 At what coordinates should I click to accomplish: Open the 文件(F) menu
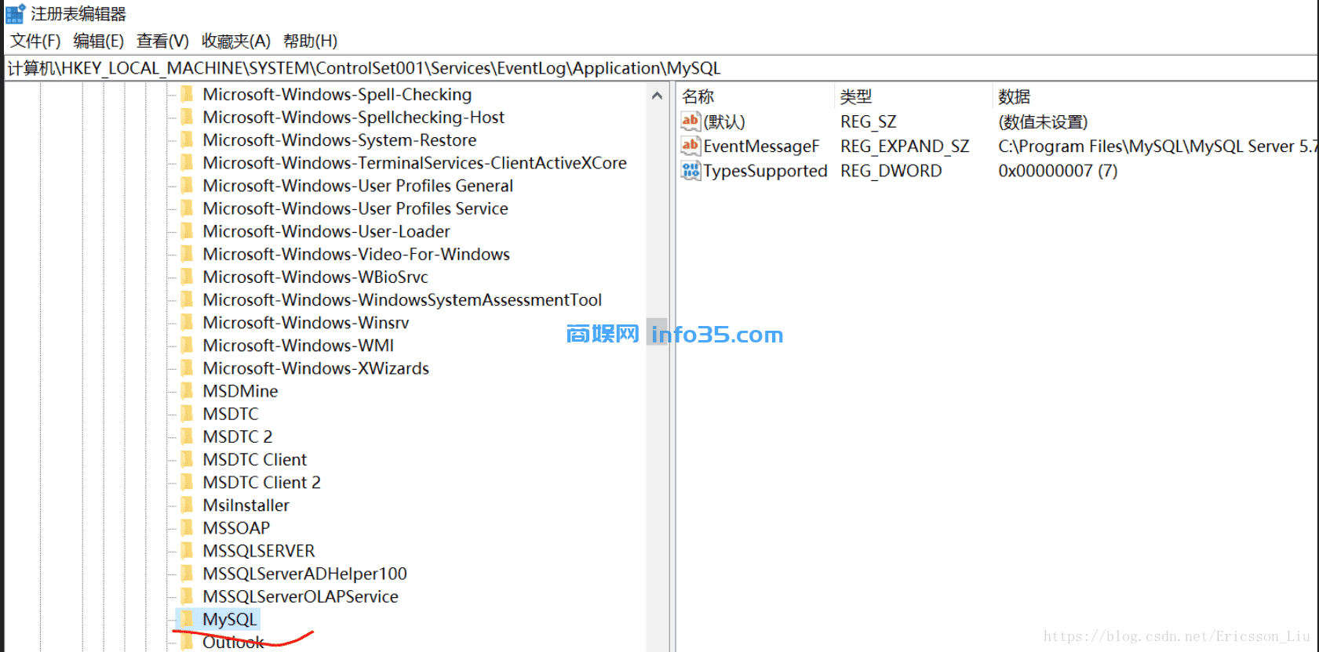pyautogui.click(x=35, y=41)
